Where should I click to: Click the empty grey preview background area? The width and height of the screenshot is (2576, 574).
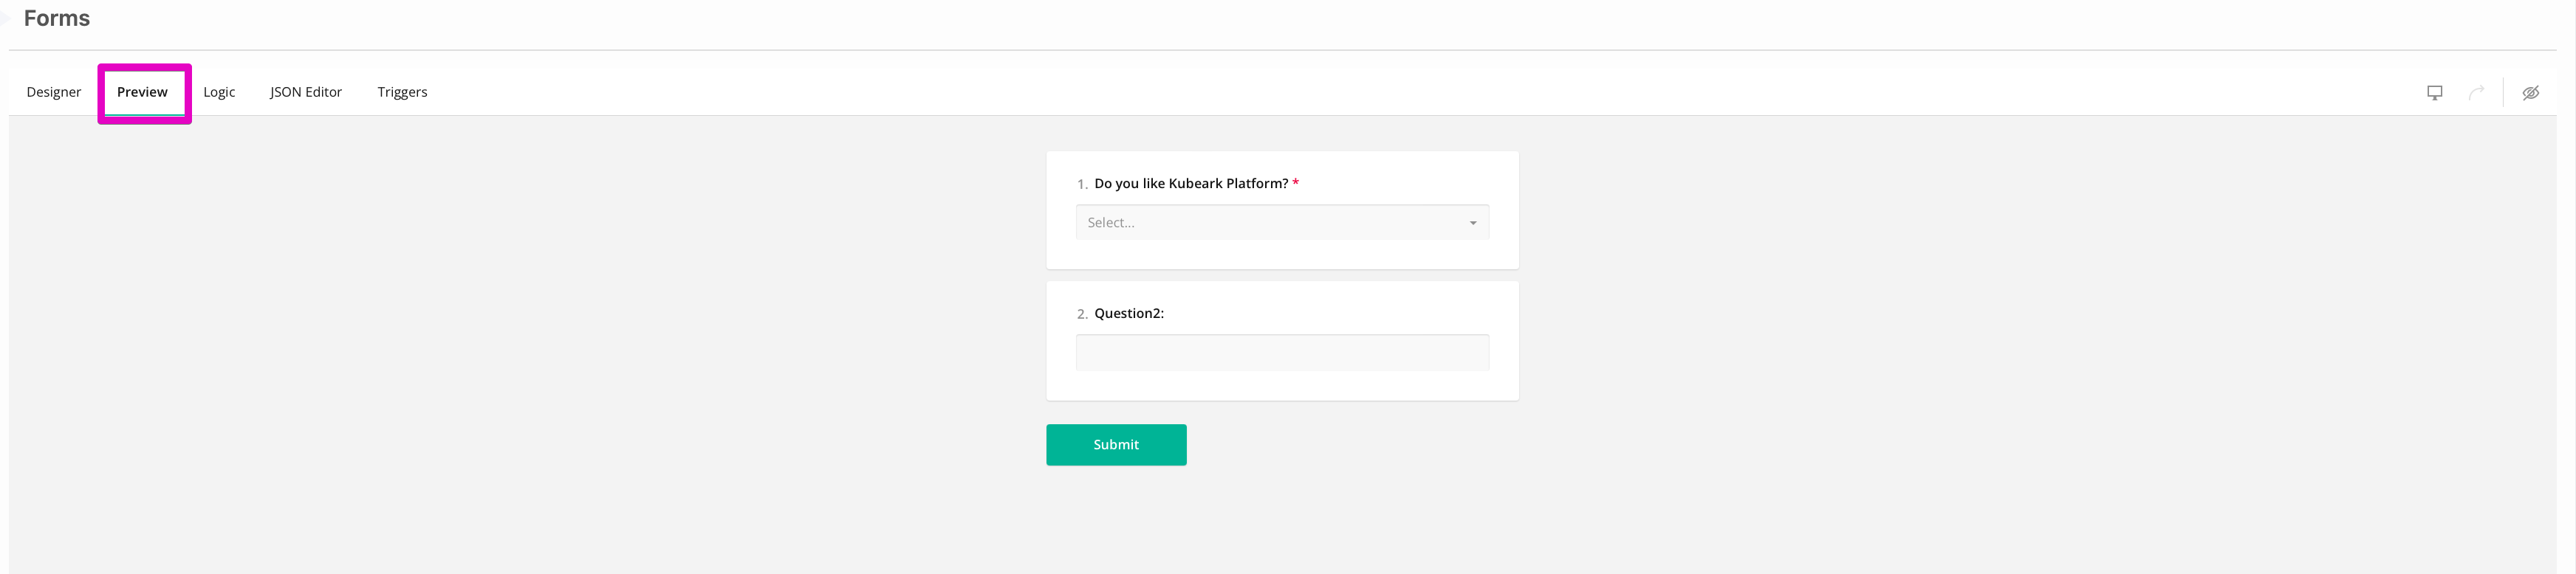coord(500,350)
